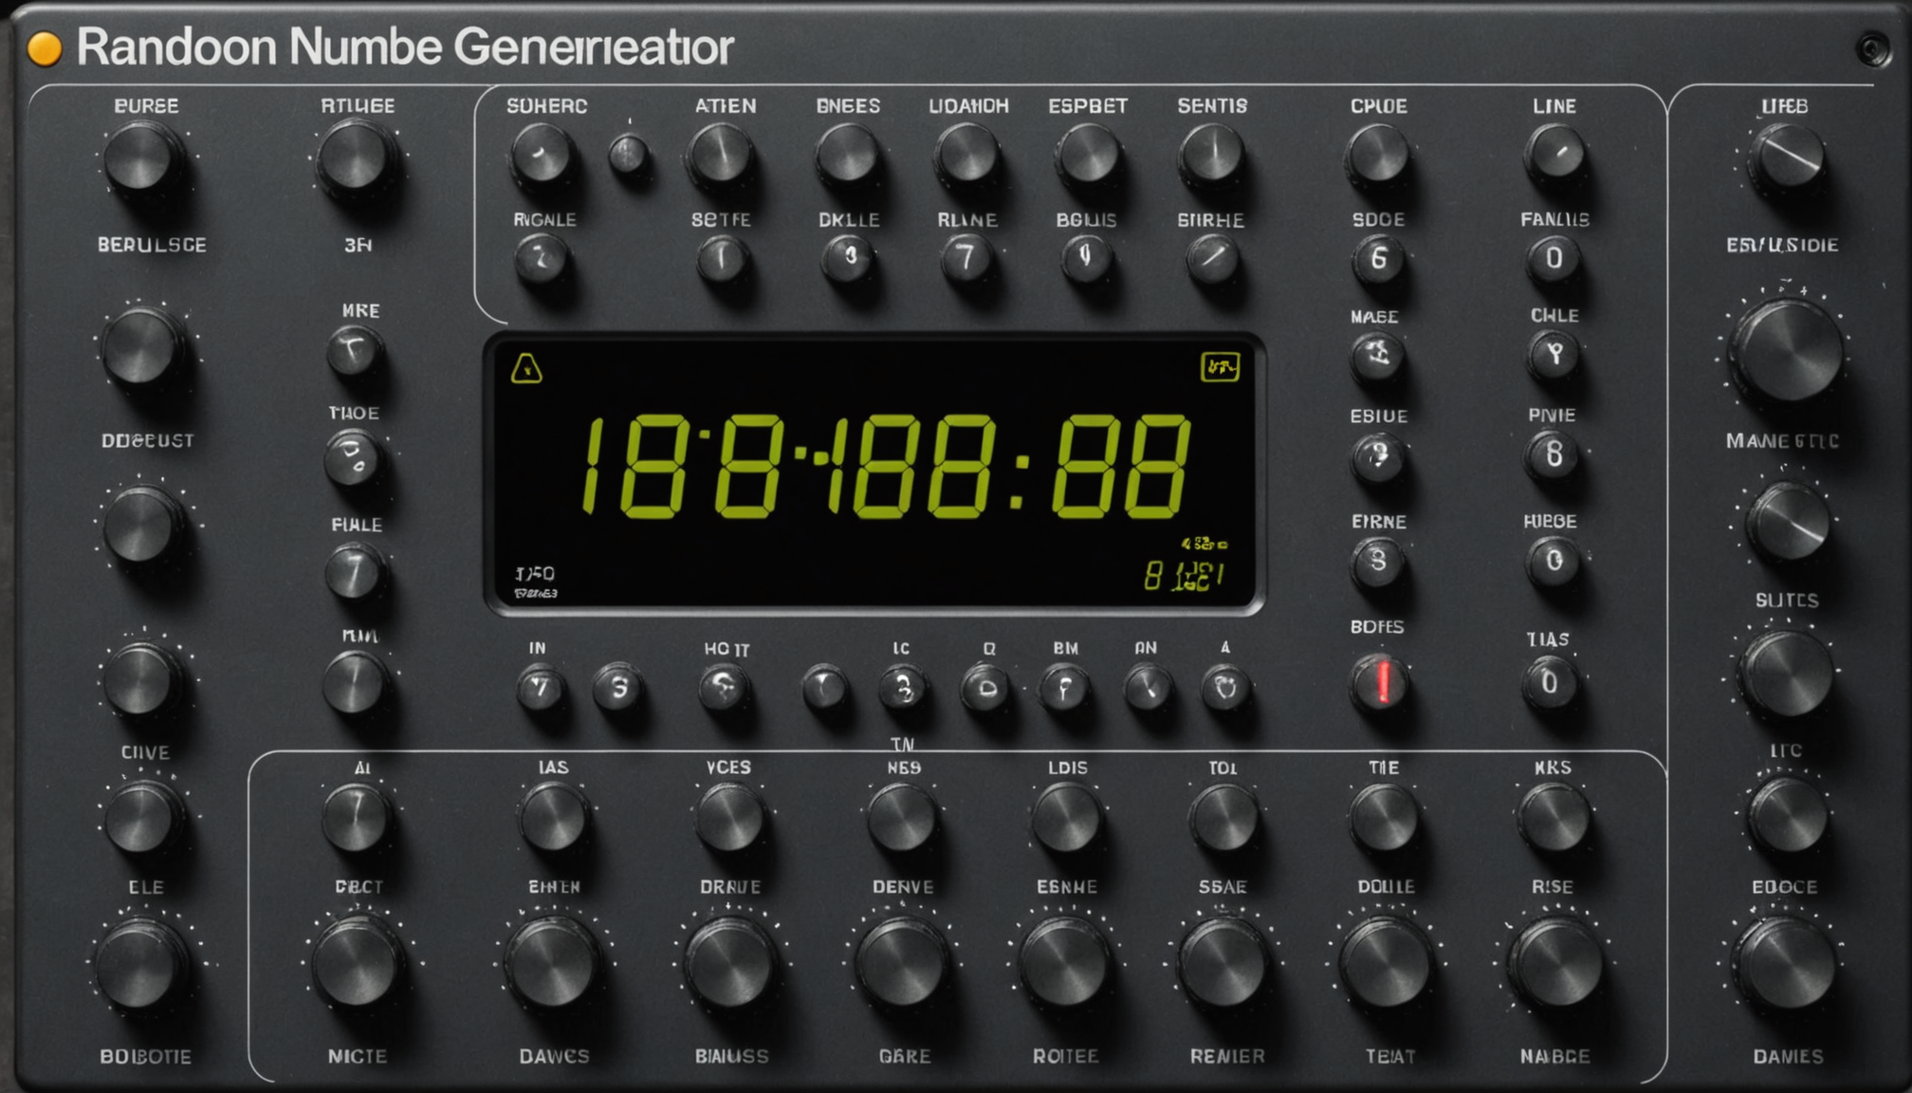Click the yellow warning triangle icon in display
1912x1093 pixels.
[x=526, y=368]
